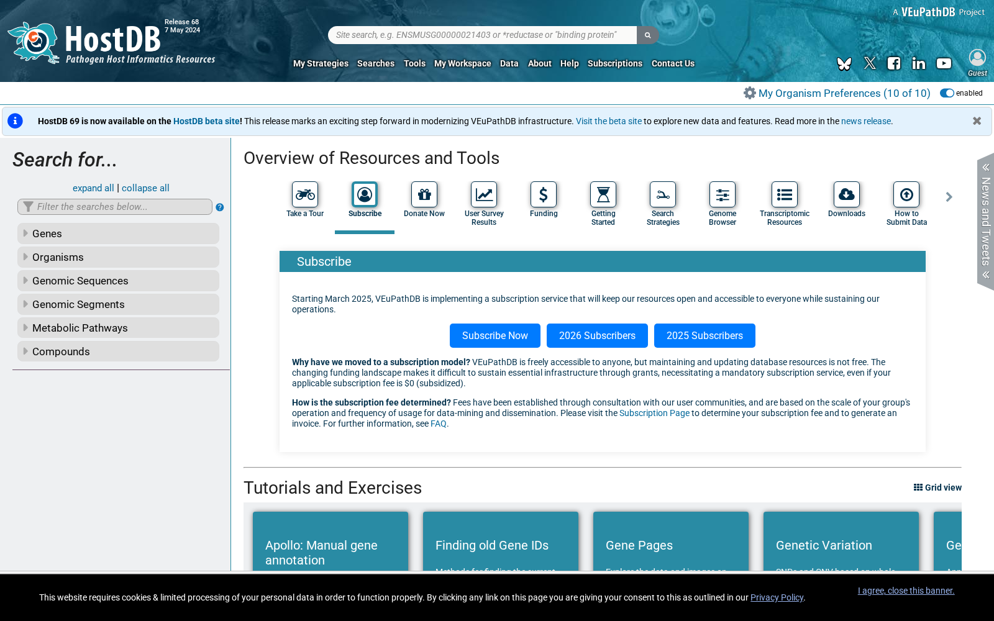Click I agree, close this banner

906,591
